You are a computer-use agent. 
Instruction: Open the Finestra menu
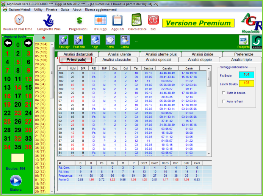[x=52, y=9]
